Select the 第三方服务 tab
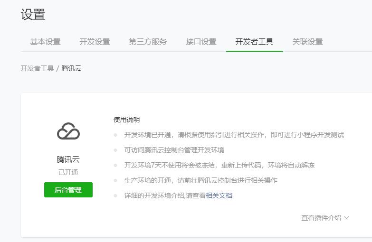372x242 pixels. [148, 42]
